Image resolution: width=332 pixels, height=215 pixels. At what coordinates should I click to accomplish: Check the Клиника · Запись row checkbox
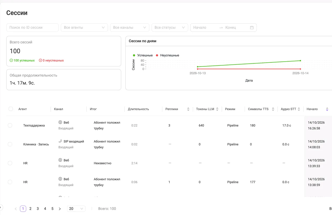pos(10,144)
